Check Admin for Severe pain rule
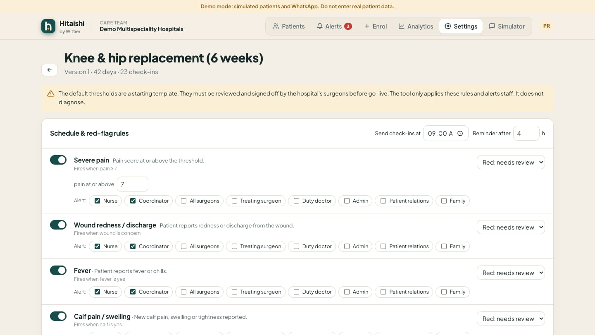 point(347,201)
